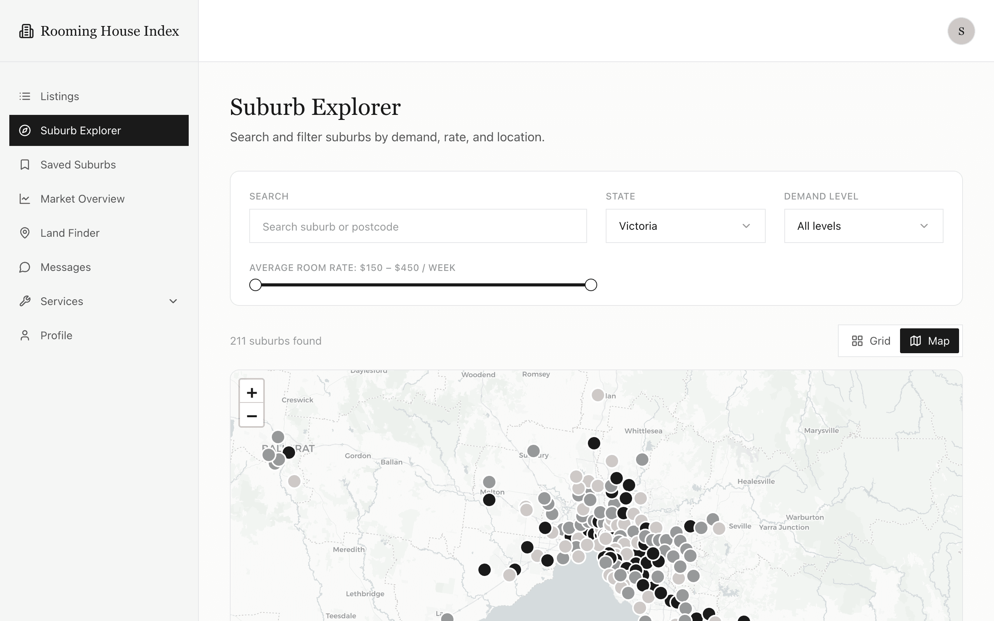This screenshot has height=621, width=994.
Task: Click the Listings list icon in sidebar
Action: (x=24, y=96)
